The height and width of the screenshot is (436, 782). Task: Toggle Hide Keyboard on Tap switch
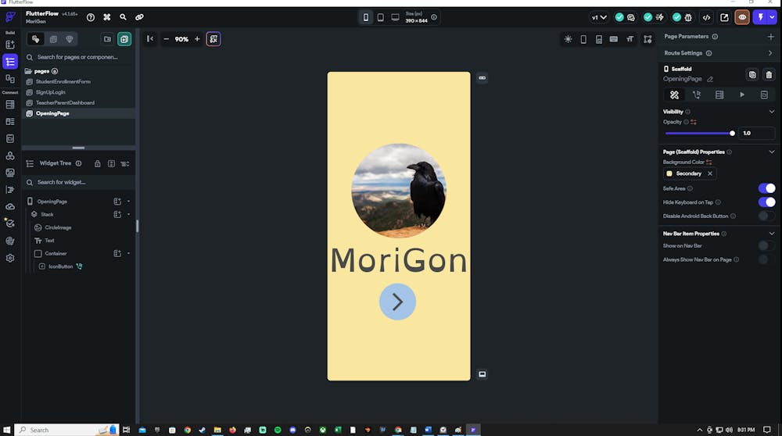tap(766, 202)
